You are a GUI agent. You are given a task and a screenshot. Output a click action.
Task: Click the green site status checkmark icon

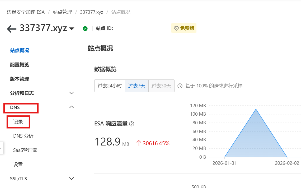[85, 29]
